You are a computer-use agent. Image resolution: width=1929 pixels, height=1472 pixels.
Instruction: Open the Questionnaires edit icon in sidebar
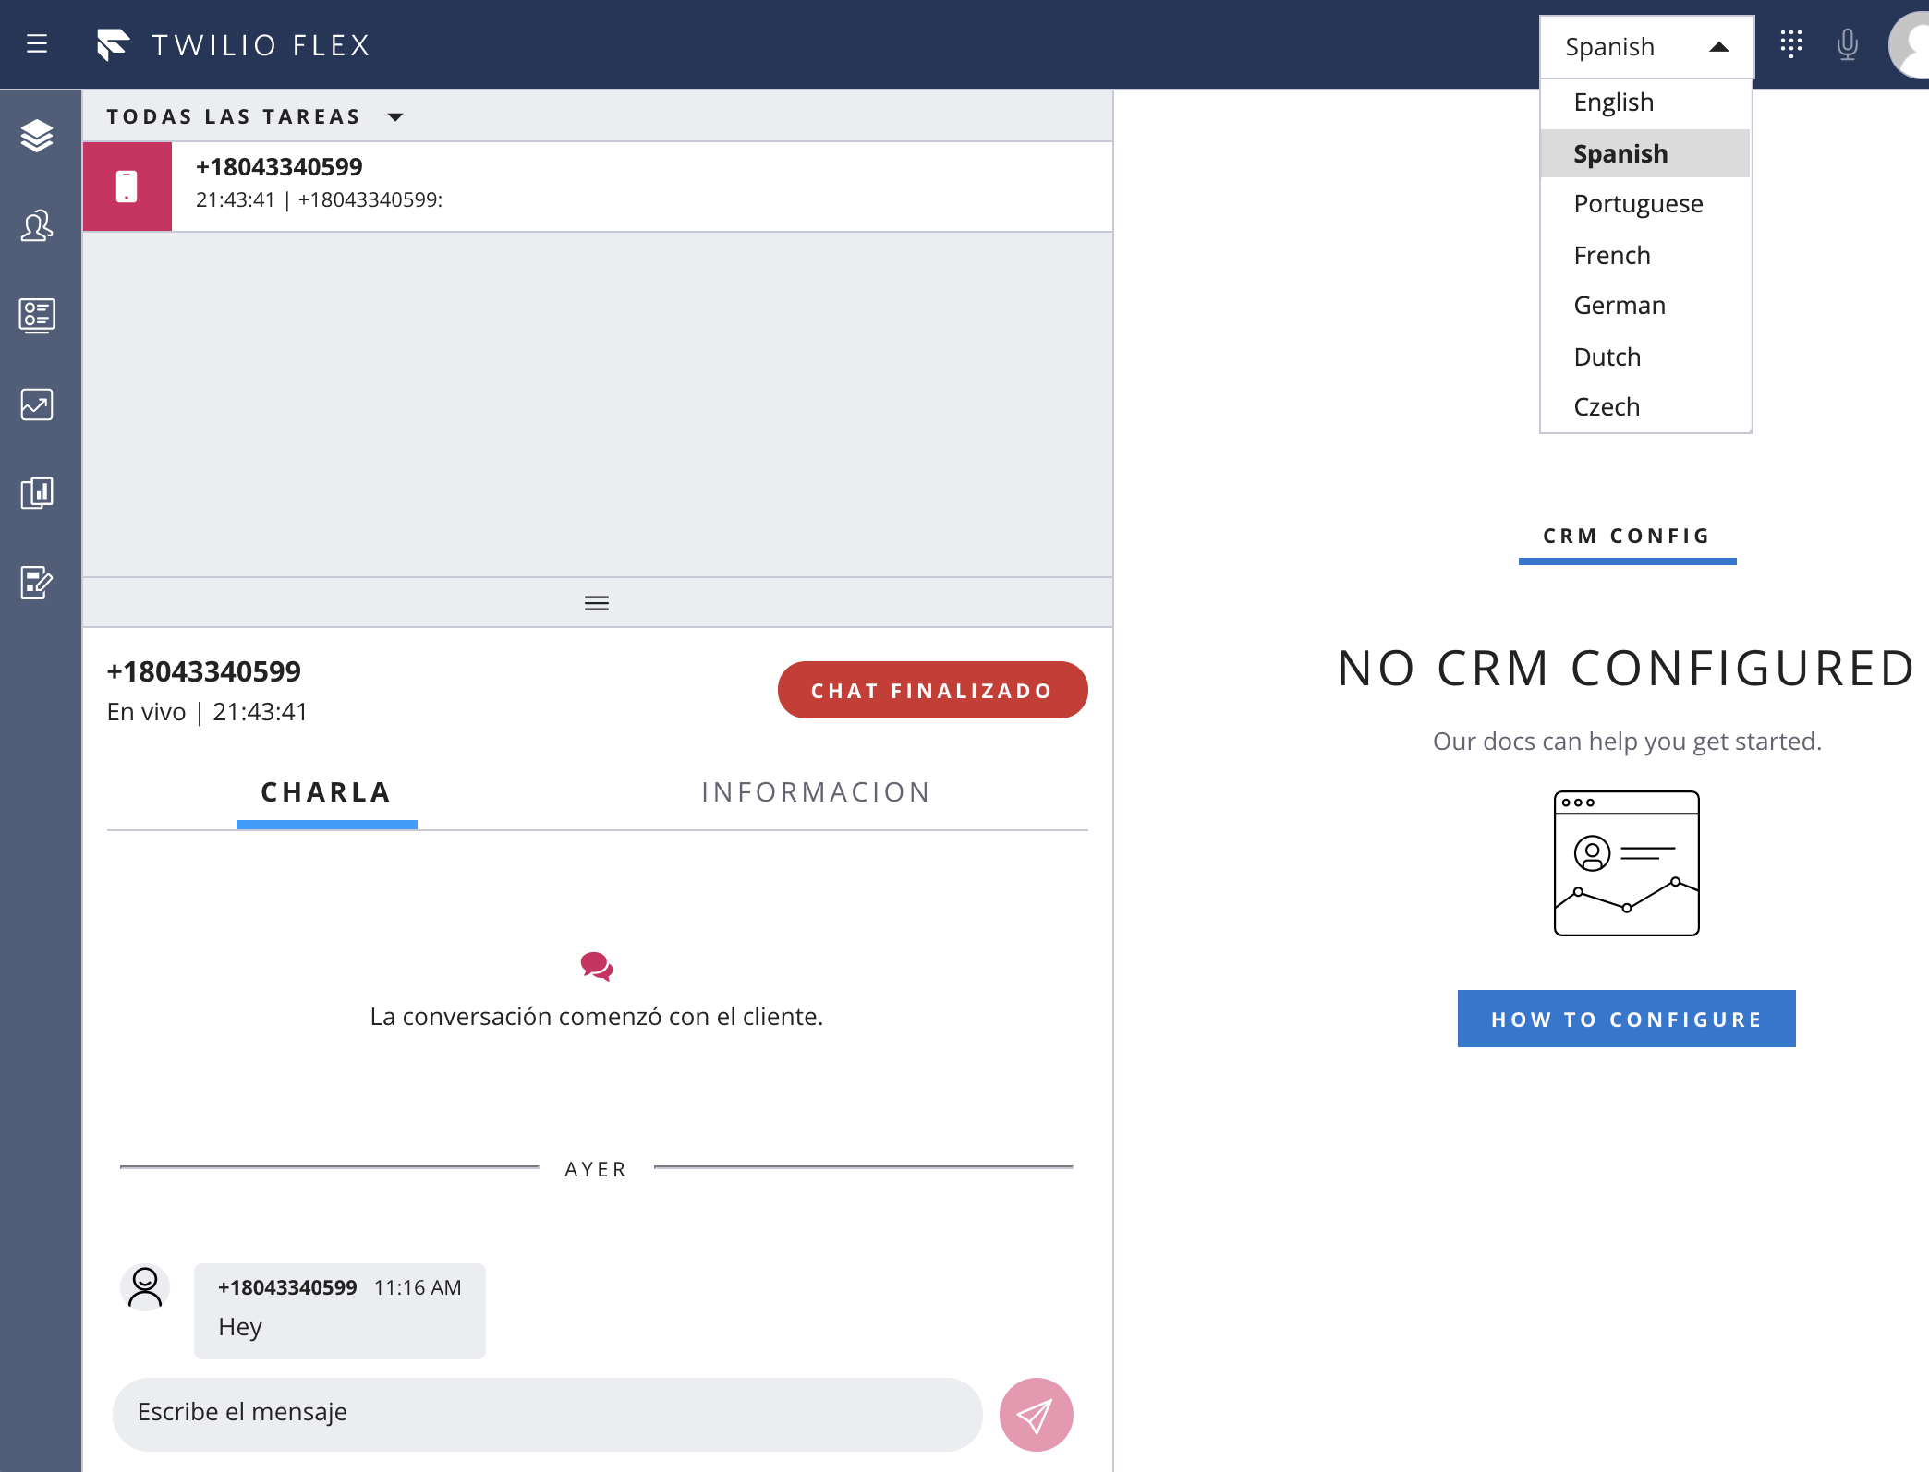(x=37, y=583)
